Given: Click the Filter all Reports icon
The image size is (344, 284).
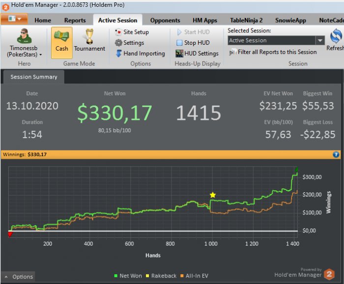Looking at the screenshot, I should (232, 52).
